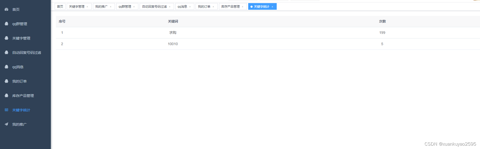The height and width of the screenshot is (149, 480).
Task: Click the 序号 column header
Action: [62, 21]
